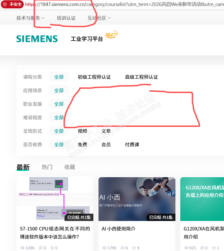
Task: Select 全部 in the 职业发展 row
Action: click(x=59, y=104)
